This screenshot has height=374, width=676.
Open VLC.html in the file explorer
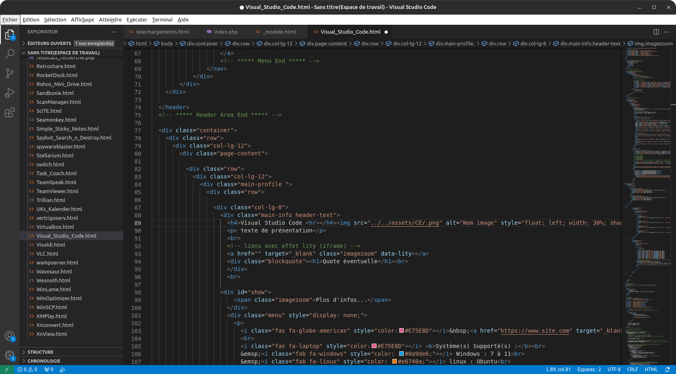[x=47, y=254]
